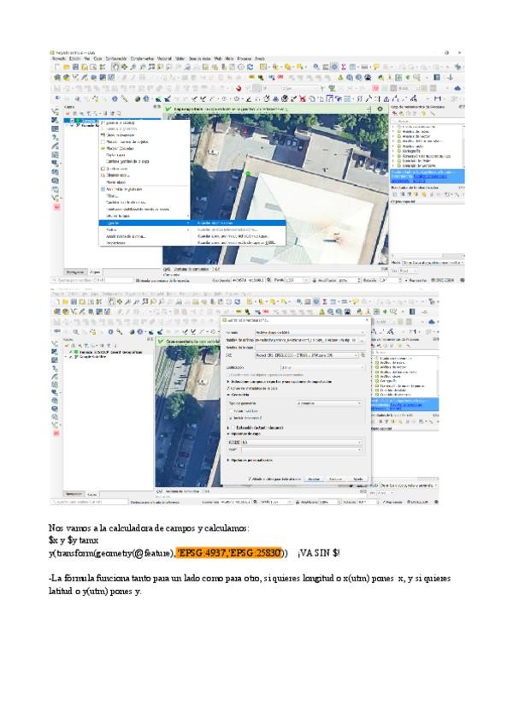The height and width of the screenshot is (726, 513).
Task: Select the Pan Map hand tool in upper screenshot
Action: click(x=115, y=67)
